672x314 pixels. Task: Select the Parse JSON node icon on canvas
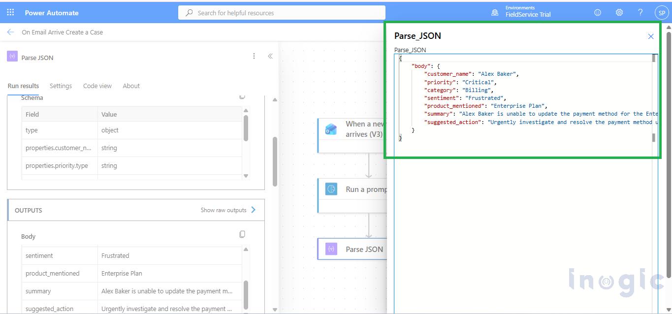(x=331, y=249)
